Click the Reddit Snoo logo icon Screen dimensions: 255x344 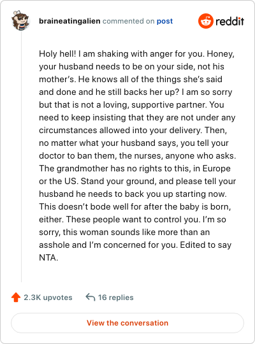coord(205,21)
